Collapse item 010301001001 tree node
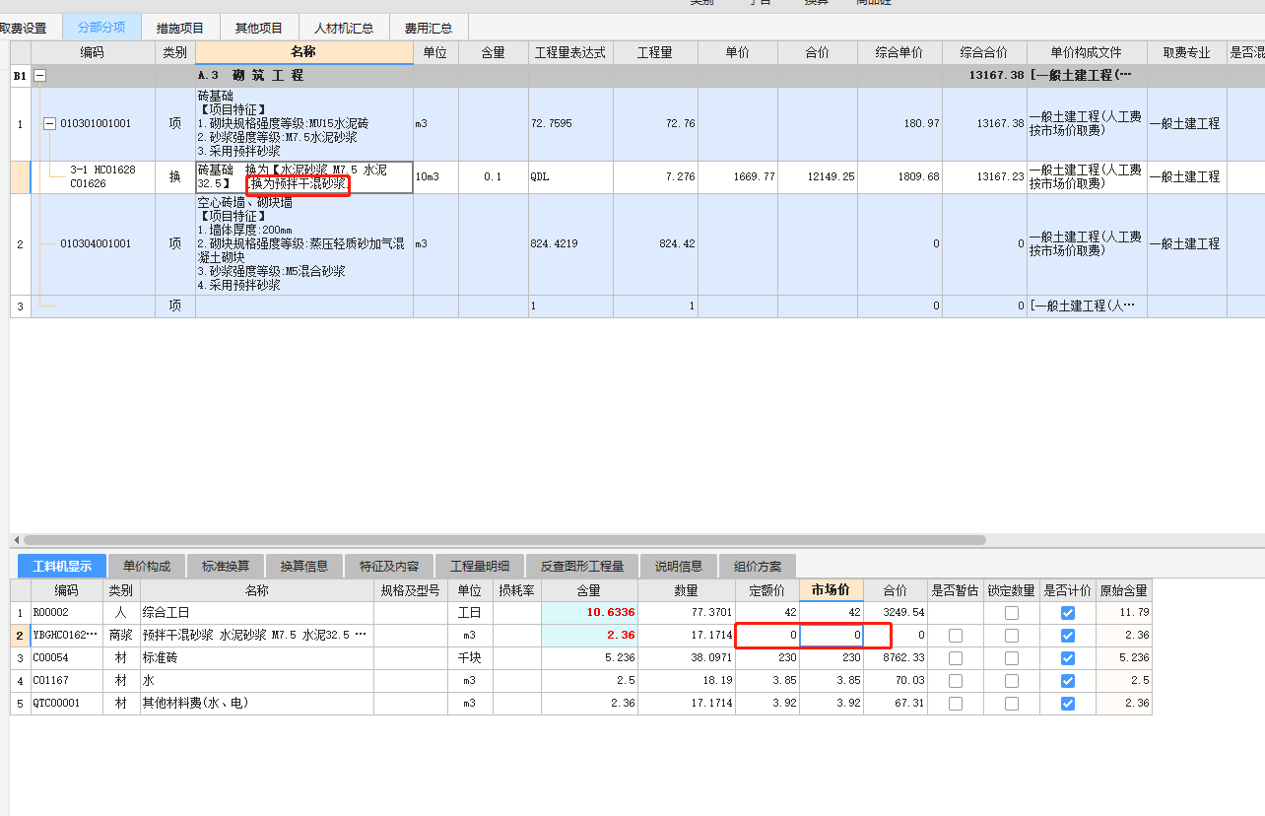 tap(49, 123)
